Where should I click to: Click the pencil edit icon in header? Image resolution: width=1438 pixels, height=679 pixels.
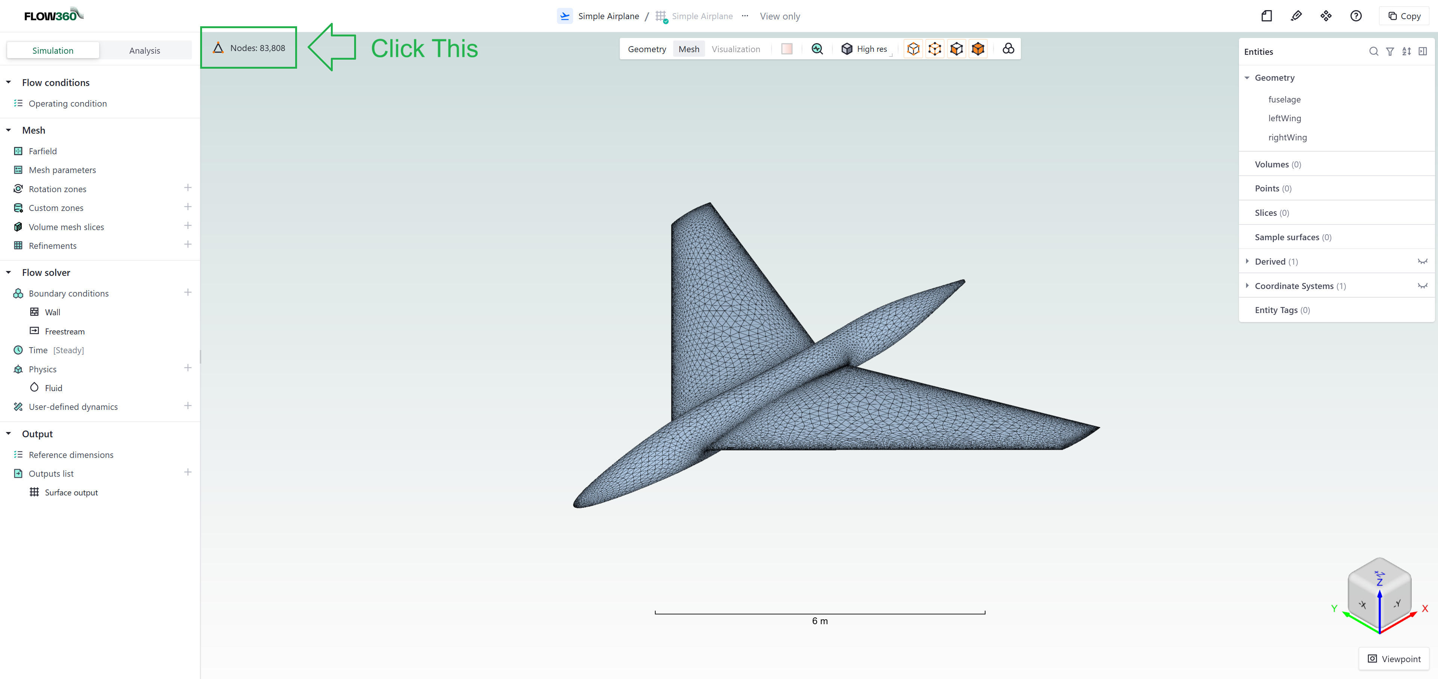1296,16
